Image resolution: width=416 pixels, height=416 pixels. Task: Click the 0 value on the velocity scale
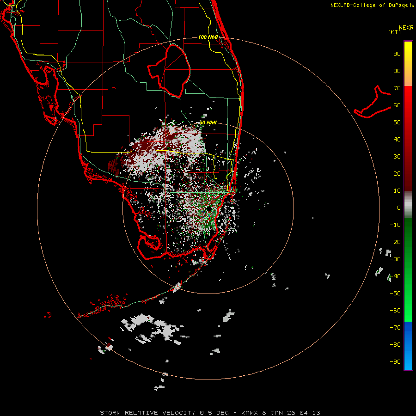tap(399, 208)
